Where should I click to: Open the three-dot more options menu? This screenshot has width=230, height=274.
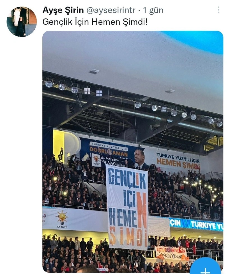[x=219, y=10]
